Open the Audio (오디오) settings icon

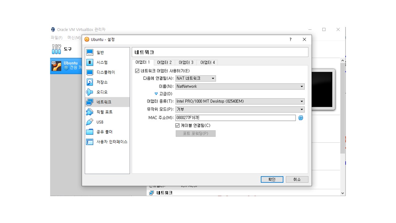click(x=90, y=92)
